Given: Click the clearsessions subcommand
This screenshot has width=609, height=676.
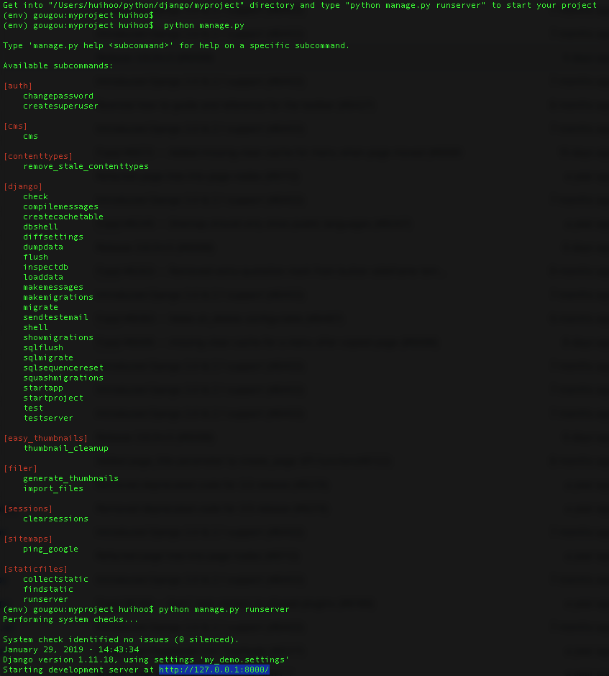Looking at the screenshot, I should [56, 519].
